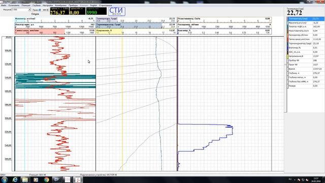This screenshot has height=183, width=325.
Task: Open the Windows Start button
Action: [x=4, y=179]
